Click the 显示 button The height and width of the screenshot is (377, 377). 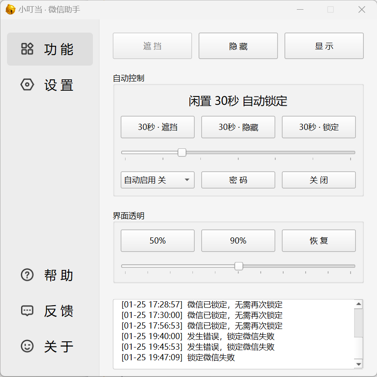coord(324,46)
